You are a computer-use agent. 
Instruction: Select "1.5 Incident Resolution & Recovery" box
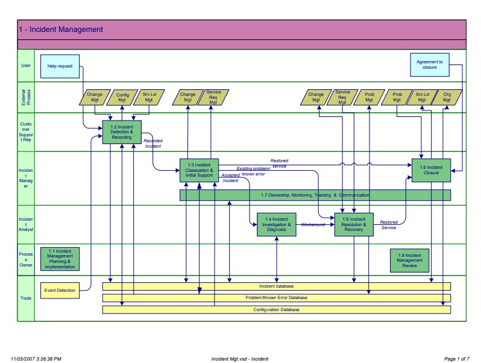354,224
